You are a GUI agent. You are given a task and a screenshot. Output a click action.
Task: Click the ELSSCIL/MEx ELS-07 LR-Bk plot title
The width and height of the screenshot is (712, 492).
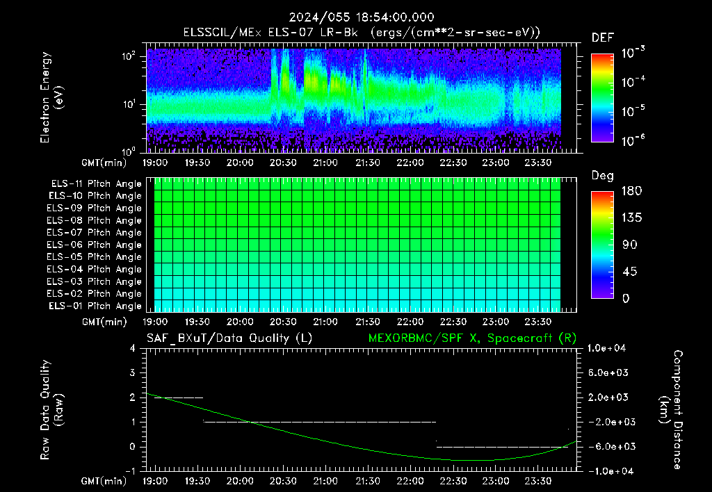(362, 33)
